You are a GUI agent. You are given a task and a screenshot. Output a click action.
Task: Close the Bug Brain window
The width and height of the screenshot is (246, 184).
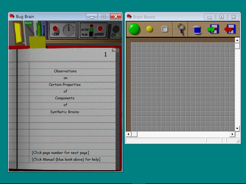116,17
